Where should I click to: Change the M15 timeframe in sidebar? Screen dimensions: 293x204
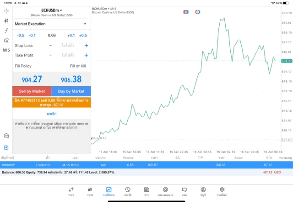click(6, 50)
